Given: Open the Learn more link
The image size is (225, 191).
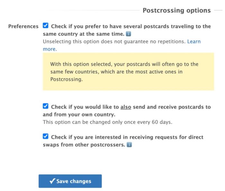Looking at the screenshot, I should pos(194,41).
